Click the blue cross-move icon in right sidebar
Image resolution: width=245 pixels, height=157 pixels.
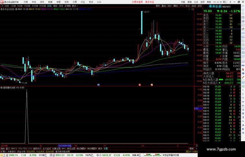pyautogui.click(x=243, y=73)
